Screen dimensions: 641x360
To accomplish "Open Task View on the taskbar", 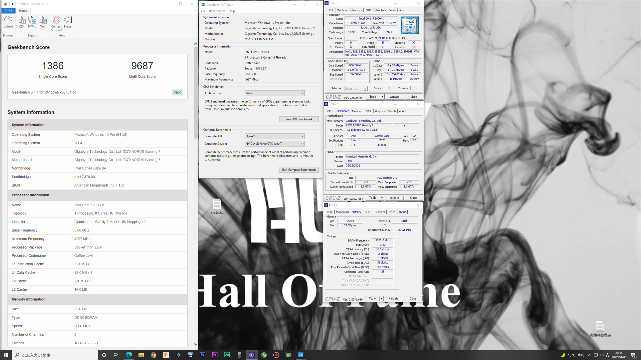I will (116, 355).
